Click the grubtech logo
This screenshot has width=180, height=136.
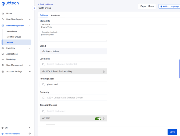10,3
